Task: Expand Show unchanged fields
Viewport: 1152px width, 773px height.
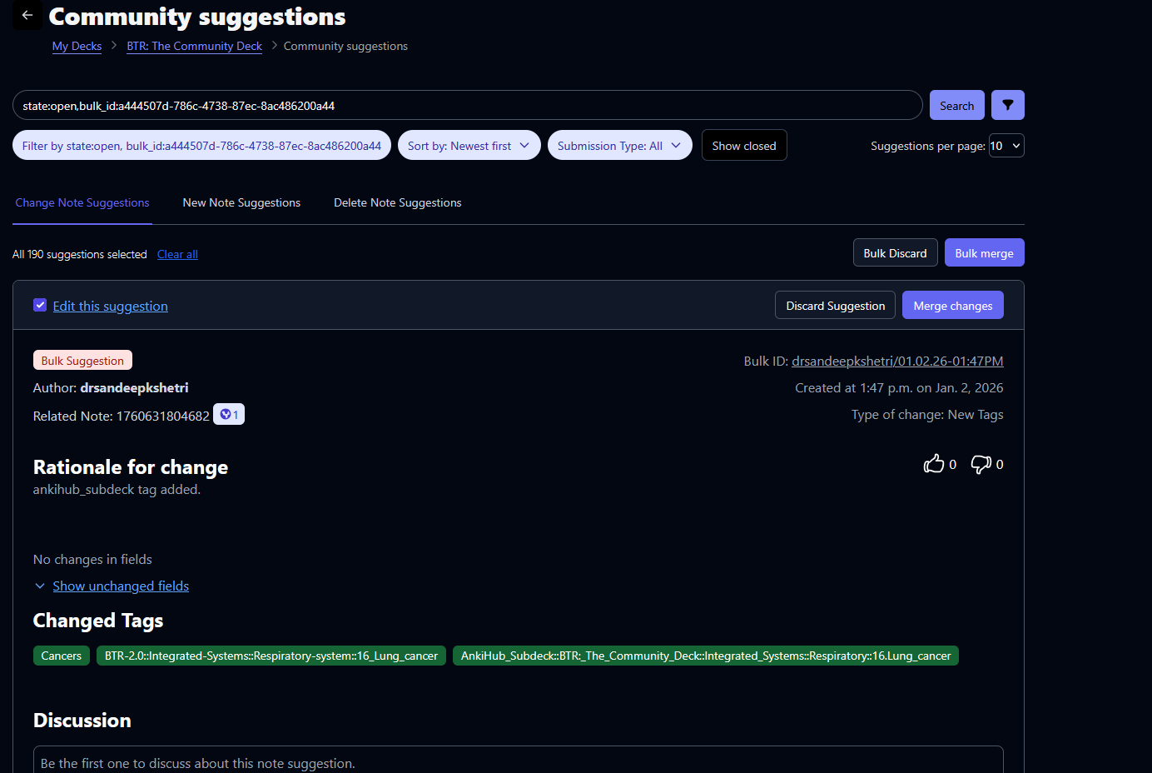Action: pyautogui.click(x=121, y=586)
